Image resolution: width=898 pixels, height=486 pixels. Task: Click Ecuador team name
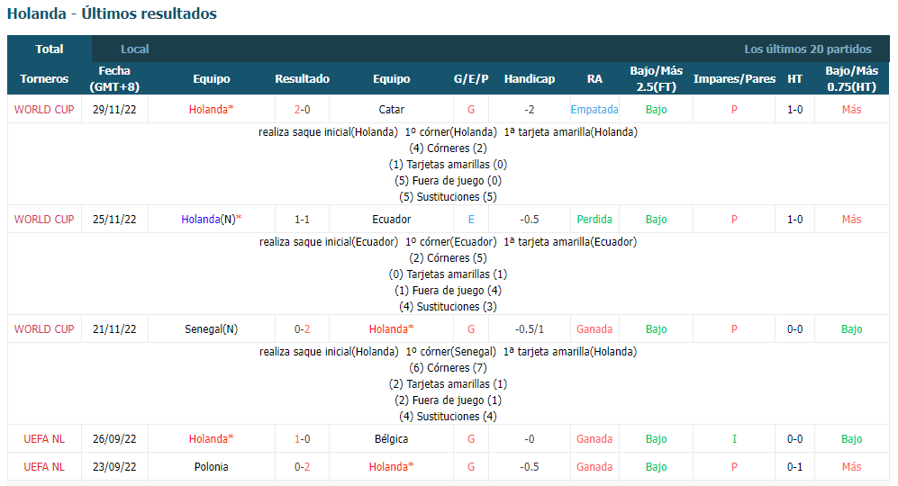(391, 220)
